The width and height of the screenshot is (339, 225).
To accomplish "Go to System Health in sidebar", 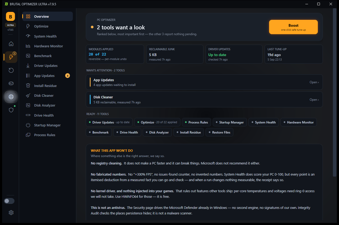I will click(48, 36).
